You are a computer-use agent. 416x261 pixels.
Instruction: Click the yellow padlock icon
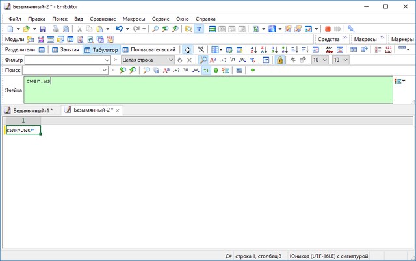pyautogui.click(x=280, y=60)
